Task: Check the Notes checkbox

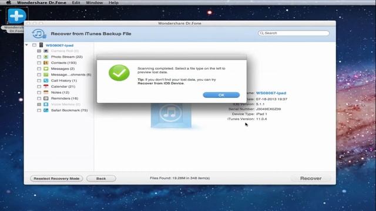Action: 39,93
